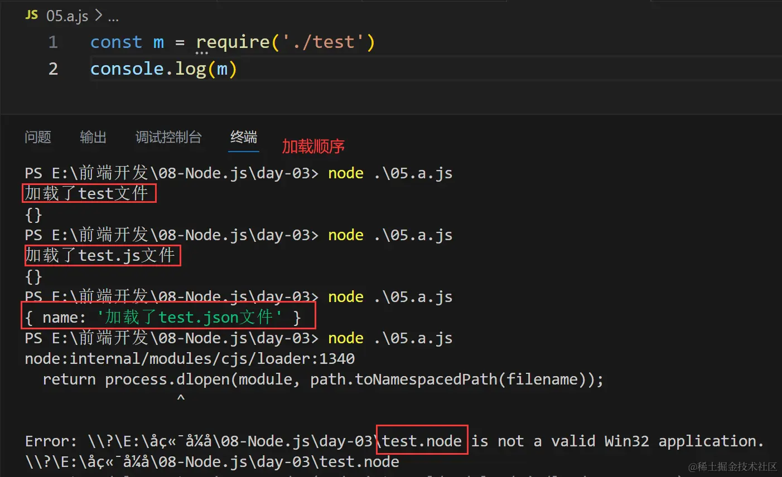
Task: Click the 'console' identifier on line 2
Action: point(127,69)
